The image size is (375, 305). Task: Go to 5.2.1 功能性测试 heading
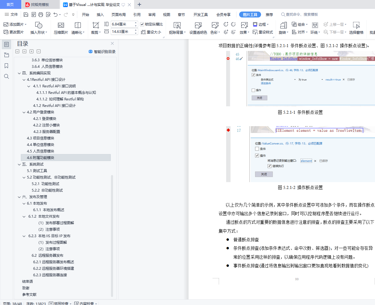click(x=45, y=184)
